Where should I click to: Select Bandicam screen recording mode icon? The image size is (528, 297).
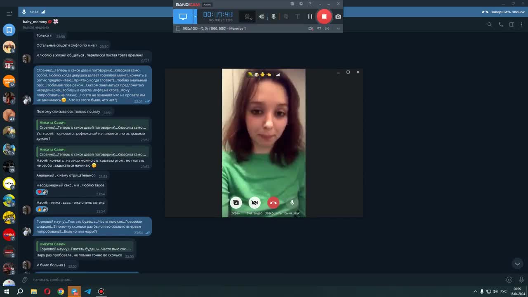(x=183, y=16)
